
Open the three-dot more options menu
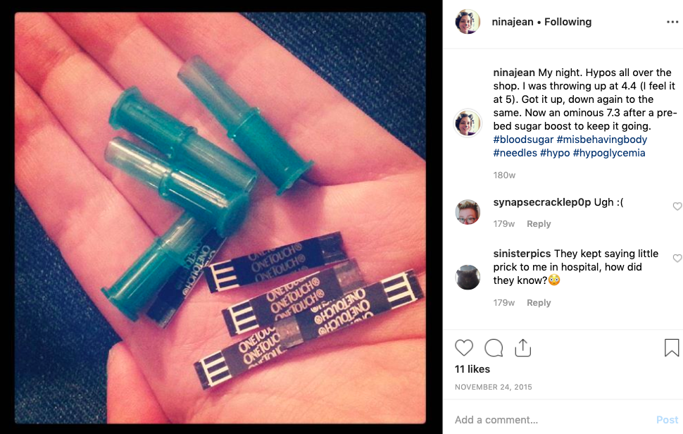point(672,23)
